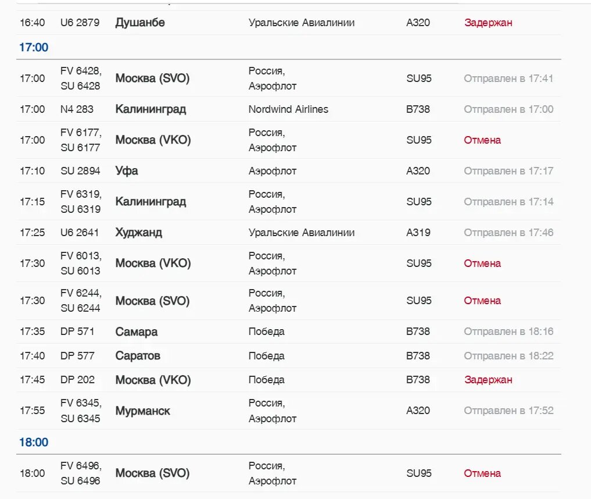
Task: Select Москва (VKO) flight at 17:45
Action: pyautogui.click(x=153, y=380)
